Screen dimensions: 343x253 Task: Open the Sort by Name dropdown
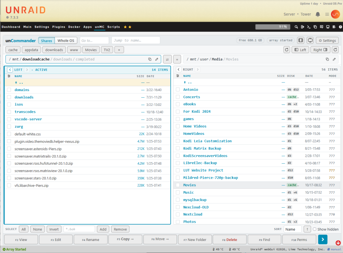293,229
